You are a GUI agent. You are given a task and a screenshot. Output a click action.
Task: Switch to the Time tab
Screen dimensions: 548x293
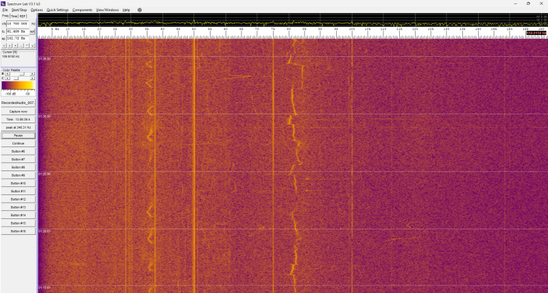pos(14,16)
